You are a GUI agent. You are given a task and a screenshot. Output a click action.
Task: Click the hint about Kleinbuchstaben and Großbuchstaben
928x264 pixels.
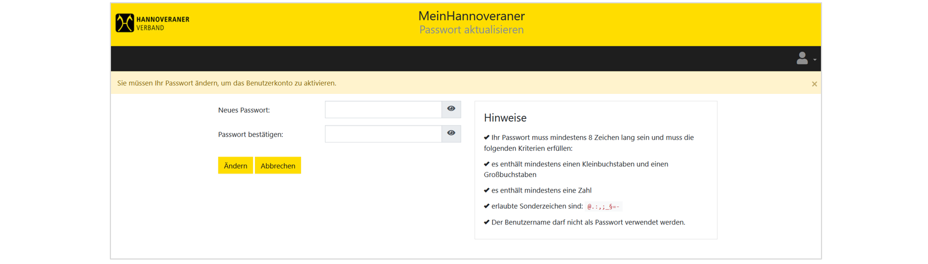tap(576, 169)
